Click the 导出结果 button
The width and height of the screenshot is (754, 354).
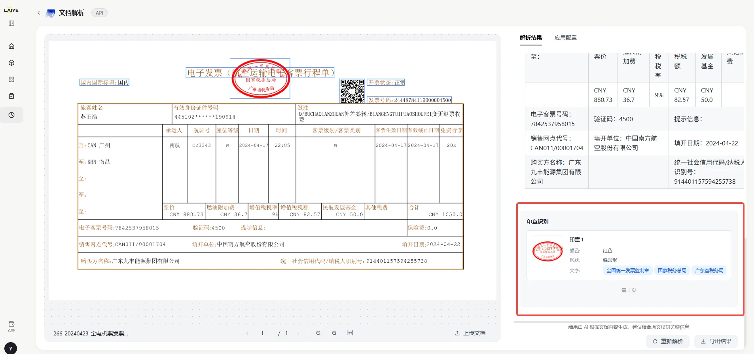point(716,341)
